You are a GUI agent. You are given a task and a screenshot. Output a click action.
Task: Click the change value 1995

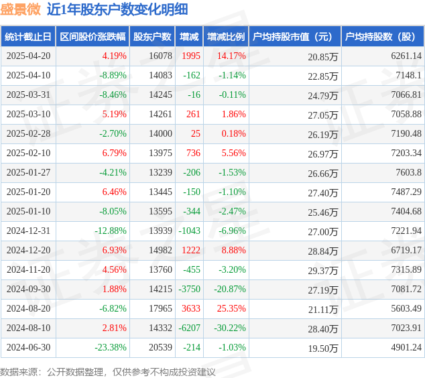(x=191, y=56)
